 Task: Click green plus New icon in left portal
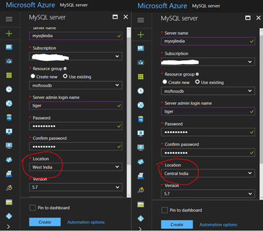[x=9, y=33]
